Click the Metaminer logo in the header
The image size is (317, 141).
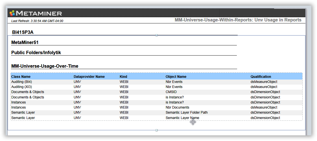36,13
